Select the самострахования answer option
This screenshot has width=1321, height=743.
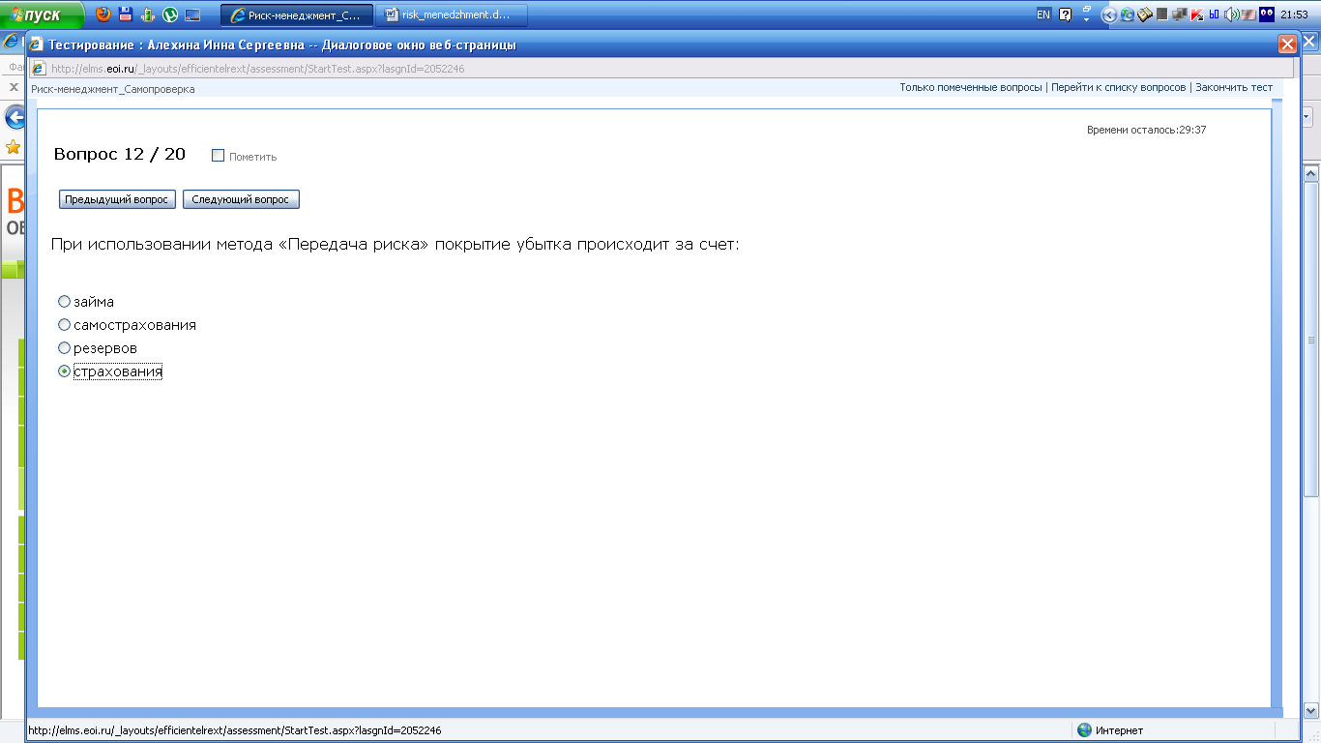click(65, 325)
